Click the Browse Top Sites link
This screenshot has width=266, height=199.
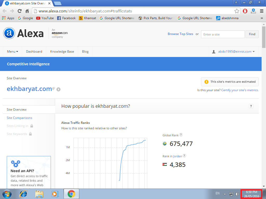click(180, 34)
